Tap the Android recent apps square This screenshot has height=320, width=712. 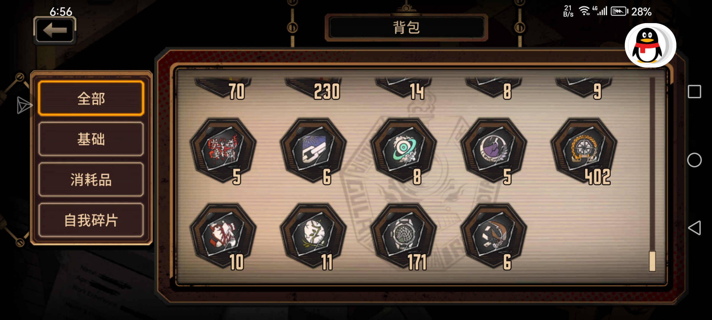pos(694,92)
